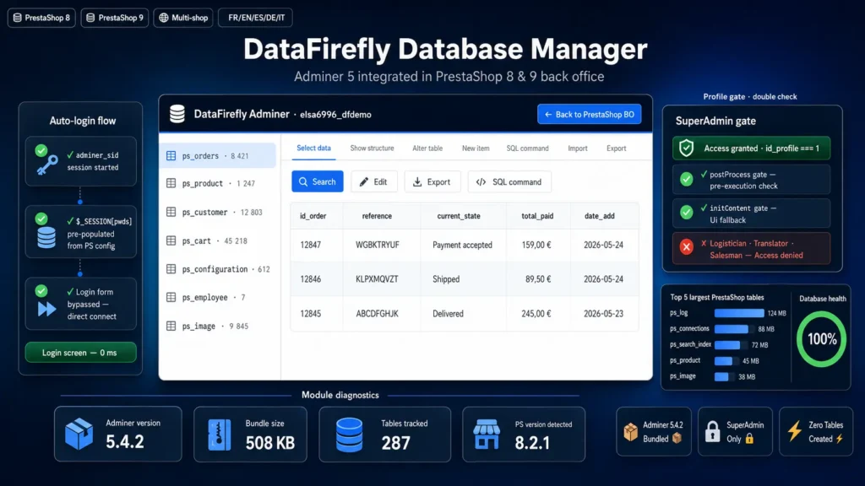
Task: Click the table icon beside ps_orders
Action: click(x=171, y=156)
